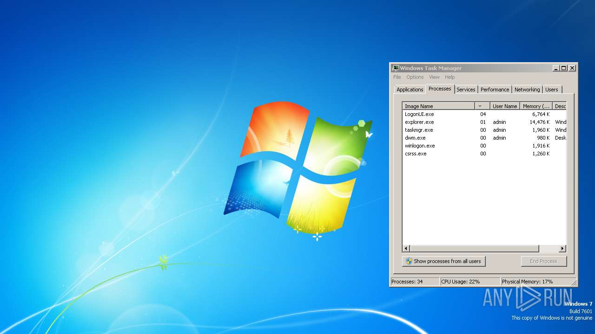Select the winlogon.exe process

[484, 146]
